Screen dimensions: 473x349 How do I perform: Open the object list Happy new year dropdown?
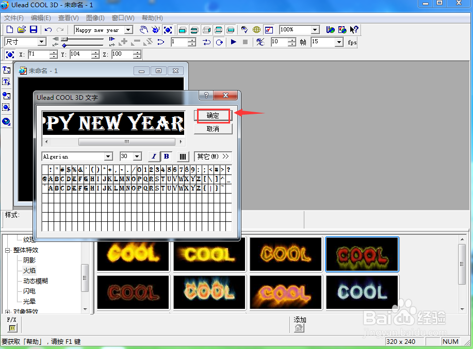128,29
